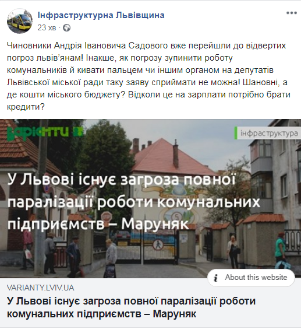Click the інфраструктура category tag on image
This screenshot has height=329, width=301.
point(268,133)
